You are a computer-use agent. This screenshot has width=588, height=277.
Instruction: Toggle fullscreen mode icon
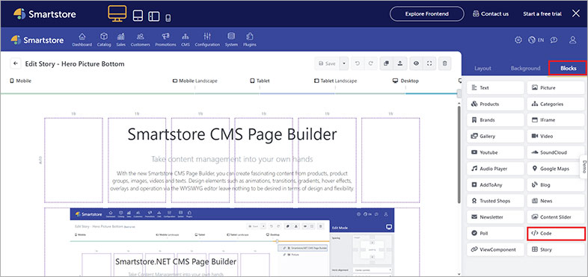429,63
